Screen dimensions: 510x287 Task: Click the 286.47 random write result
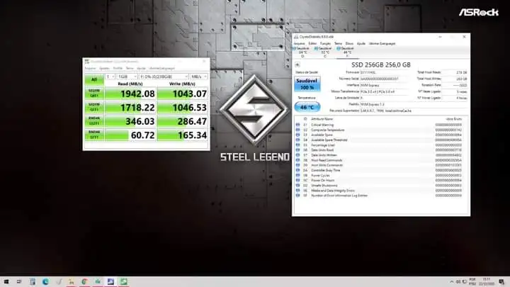(183, 121)
